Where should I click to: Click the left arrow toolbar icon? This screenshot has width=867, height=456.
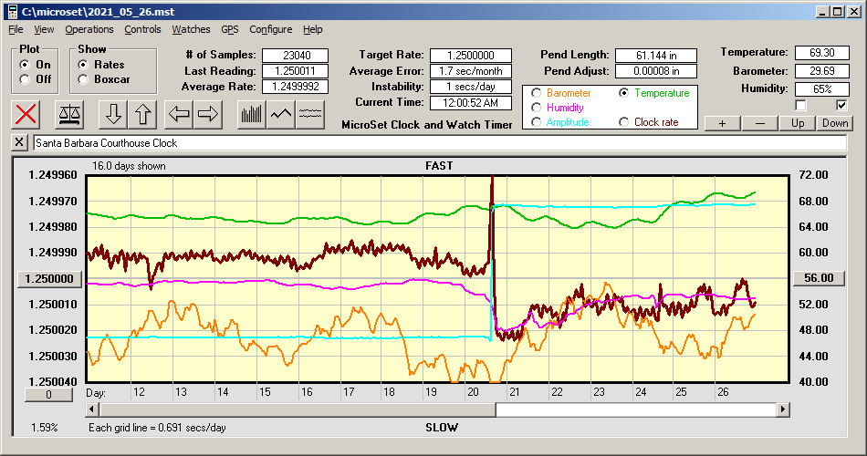tap(179, 114)
